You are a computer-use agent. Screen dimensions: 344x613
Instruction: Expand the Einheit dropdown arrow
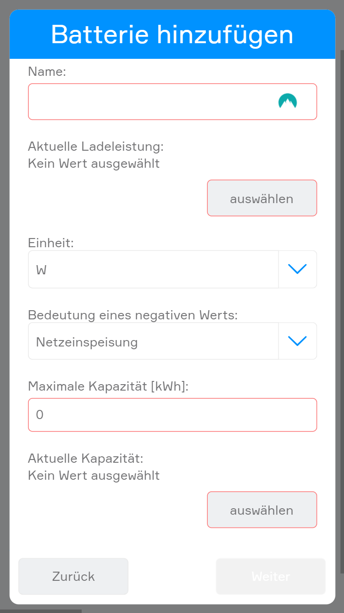[x=297, y=269]
